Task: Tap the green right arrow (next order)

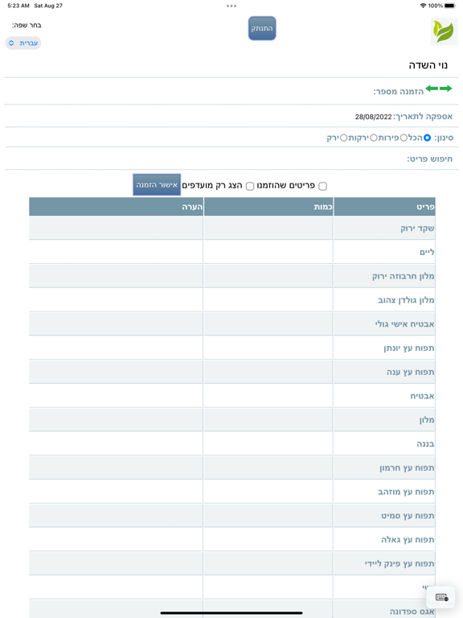Action: [x=445, y=89]
